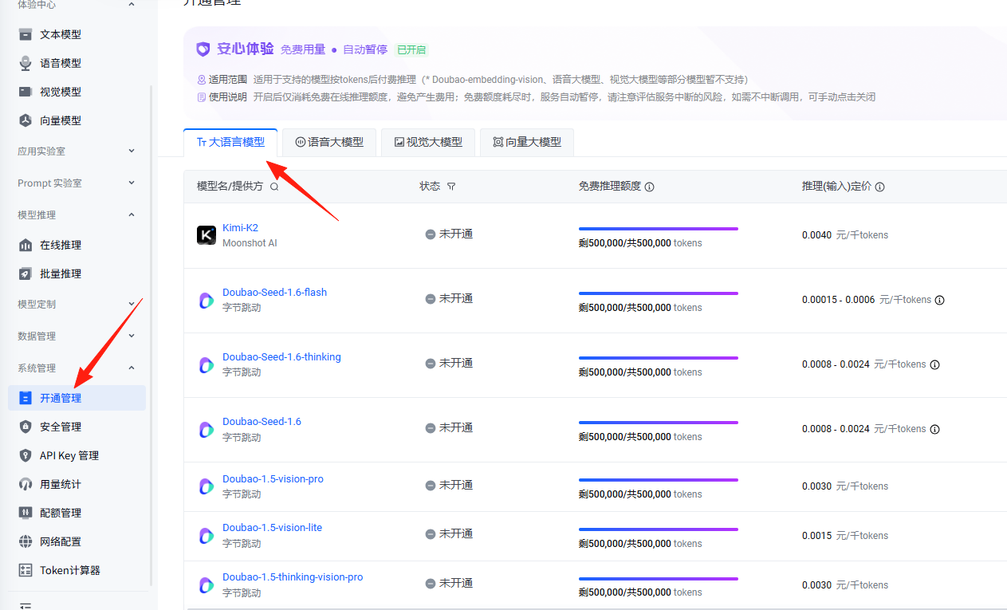The width and height of the screenshot is (1007, 610).
Task: Click price info icon for Doubao-Seed-1.6-flash
Action: [939, 301]
